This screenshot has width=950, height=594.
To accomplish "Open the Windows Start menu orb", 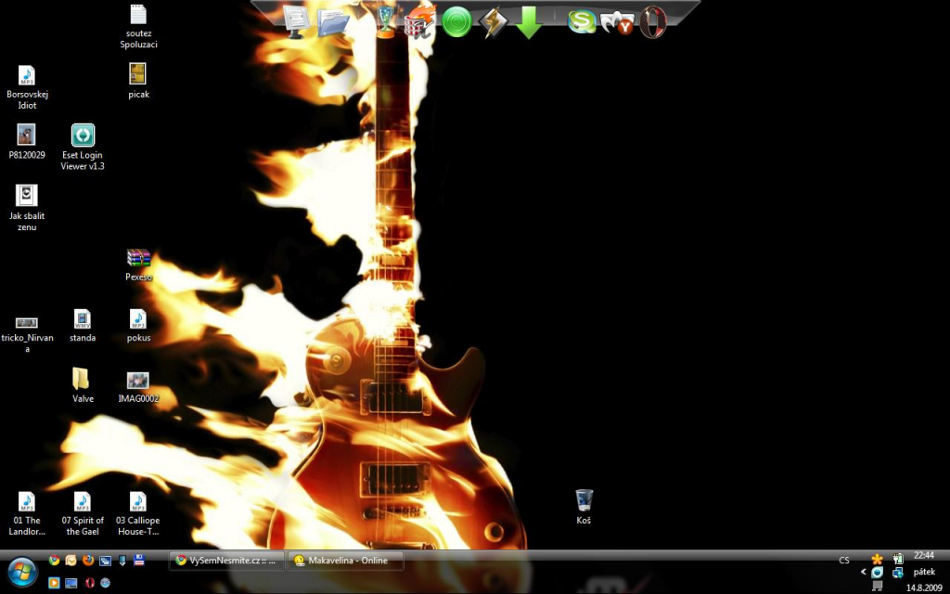I will [22, 572].
